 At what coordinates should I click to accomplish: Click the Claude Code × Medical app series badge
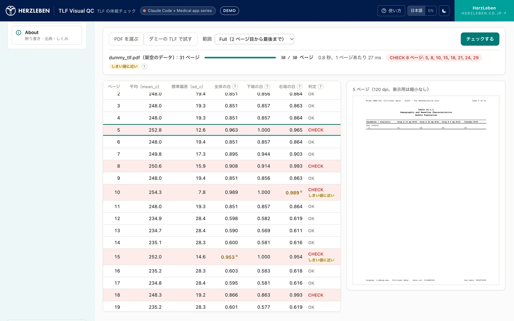pos(178,11)
